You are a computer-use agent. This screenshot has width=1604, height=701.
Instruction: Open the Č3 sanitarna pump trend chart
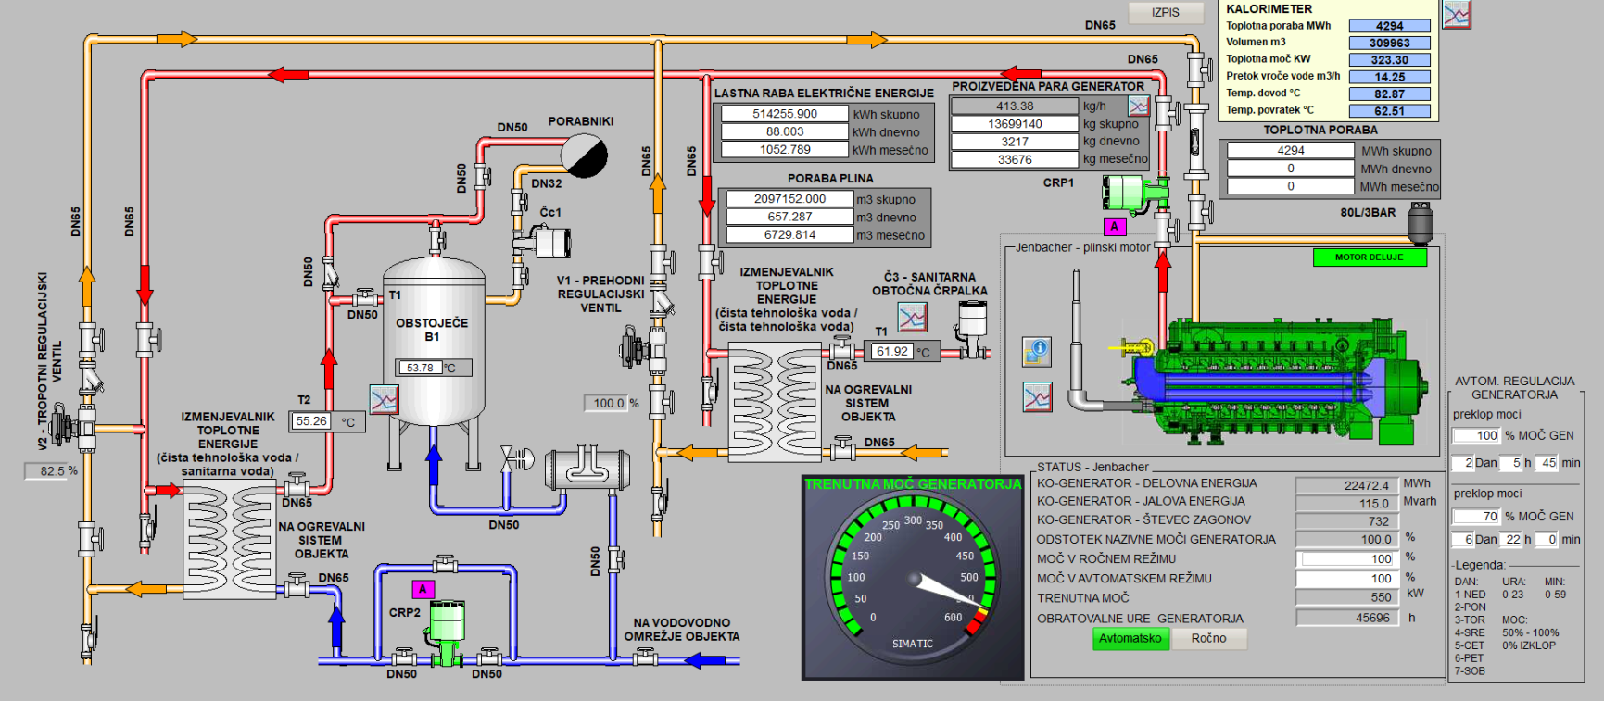coord(912,318)
